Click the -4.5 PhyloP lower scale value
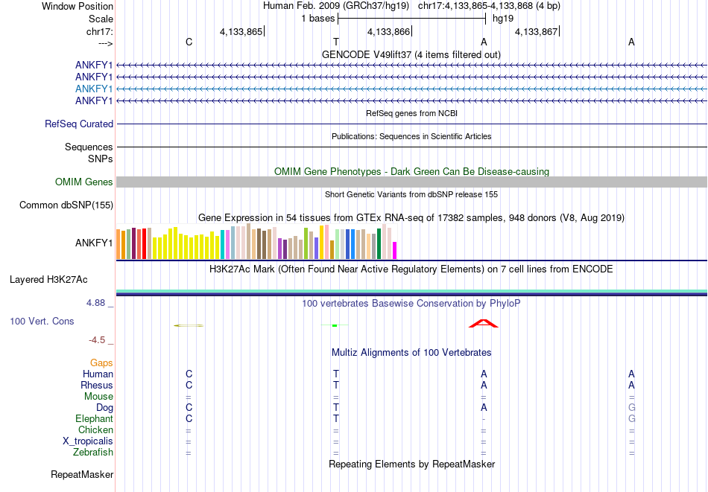This screenshot has height=492, width=708. pyautogui.click(x=97, y=339)
